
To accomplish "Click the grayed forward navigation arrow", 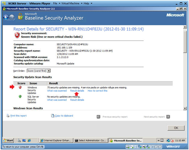I will tap(12, 17).
